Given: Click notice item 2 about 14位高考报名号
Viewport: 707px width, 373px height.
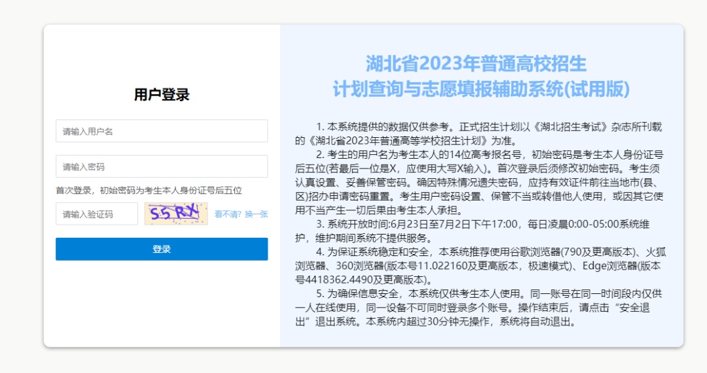Looking at the screenshot, I should pyautogui.click(x=479, y=182).
